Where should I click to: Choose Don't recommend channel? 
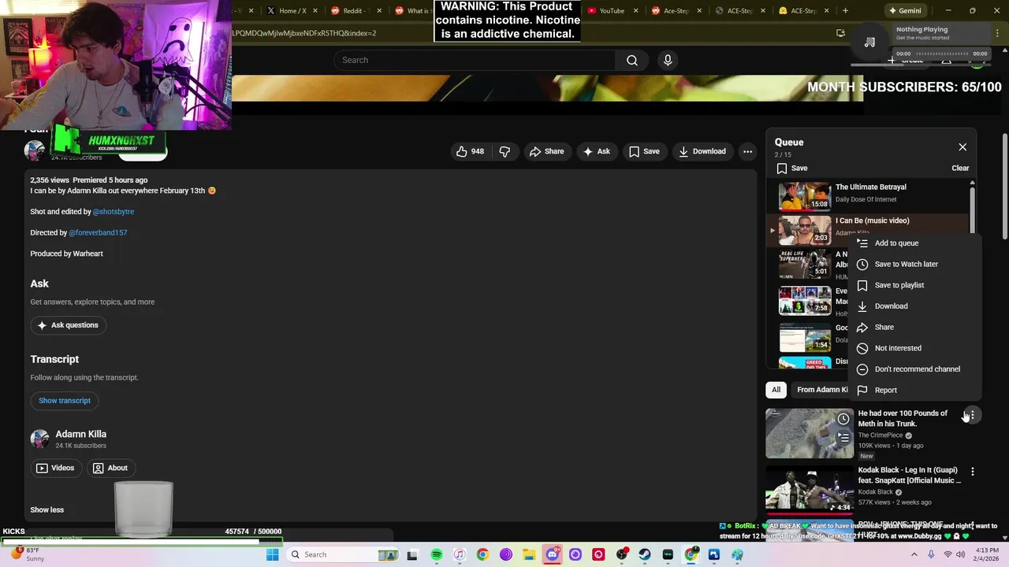pyautogui.click(x=915, y=369)
